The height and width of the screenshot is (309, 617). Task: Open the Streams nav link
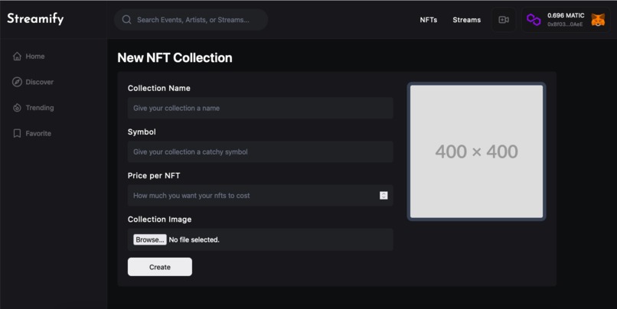[x=467, y=20]
